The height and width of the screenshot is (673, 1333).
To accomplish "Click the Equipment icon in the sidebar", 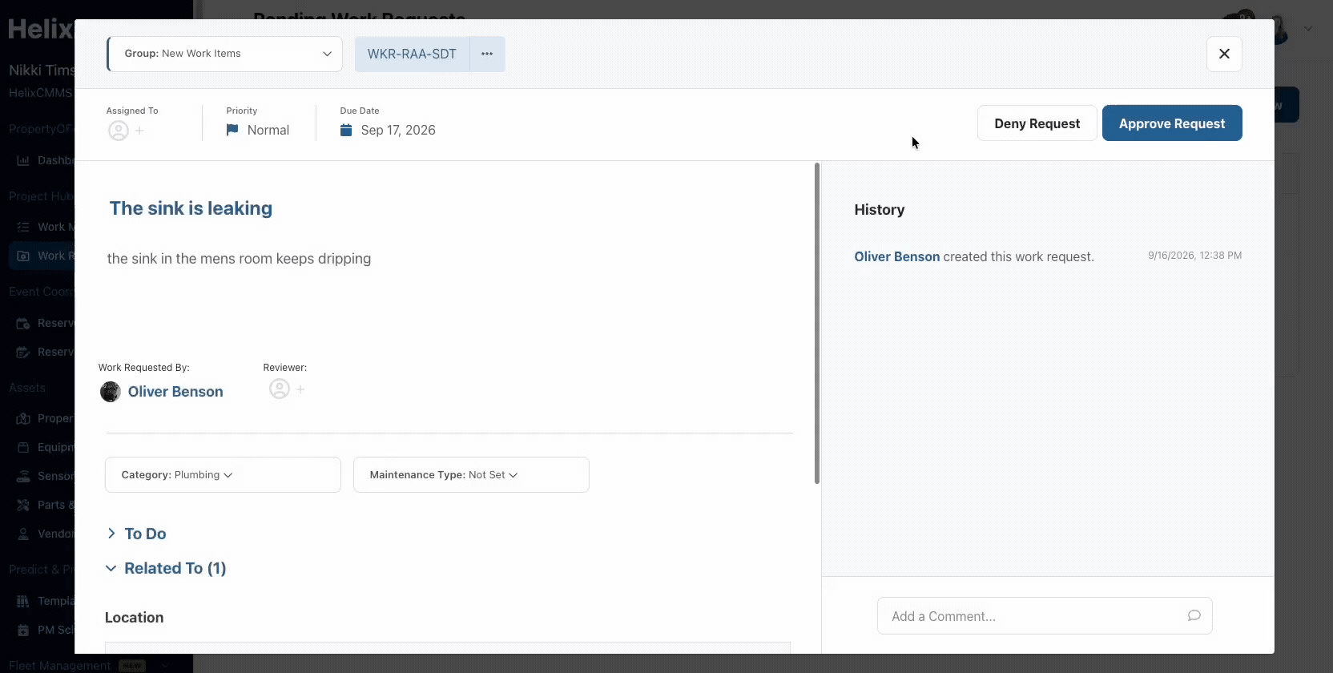I will tap(23, 447).
